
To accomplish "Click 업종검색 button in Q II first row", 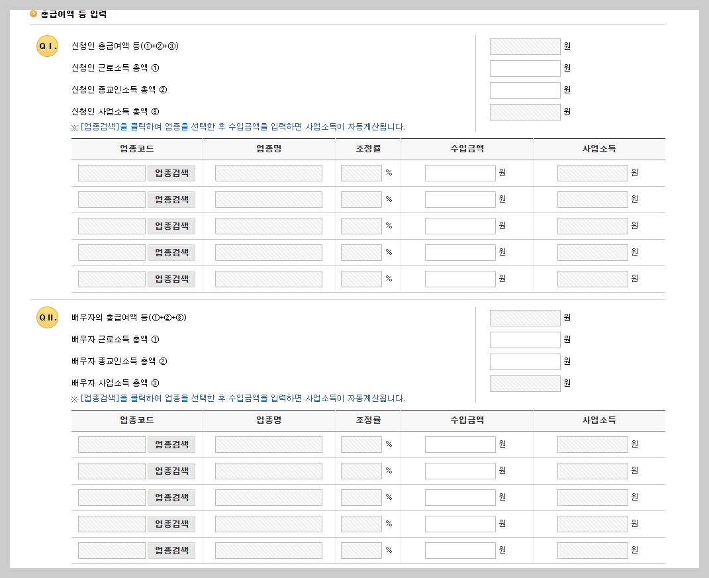I will [171, 444].
